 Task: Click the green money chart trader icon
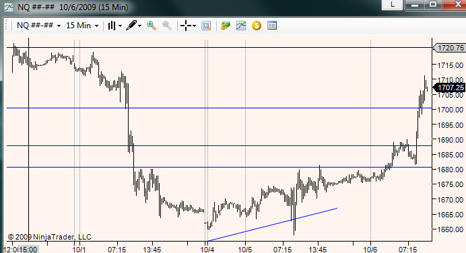pyautogui.click(x=226, y=26)
